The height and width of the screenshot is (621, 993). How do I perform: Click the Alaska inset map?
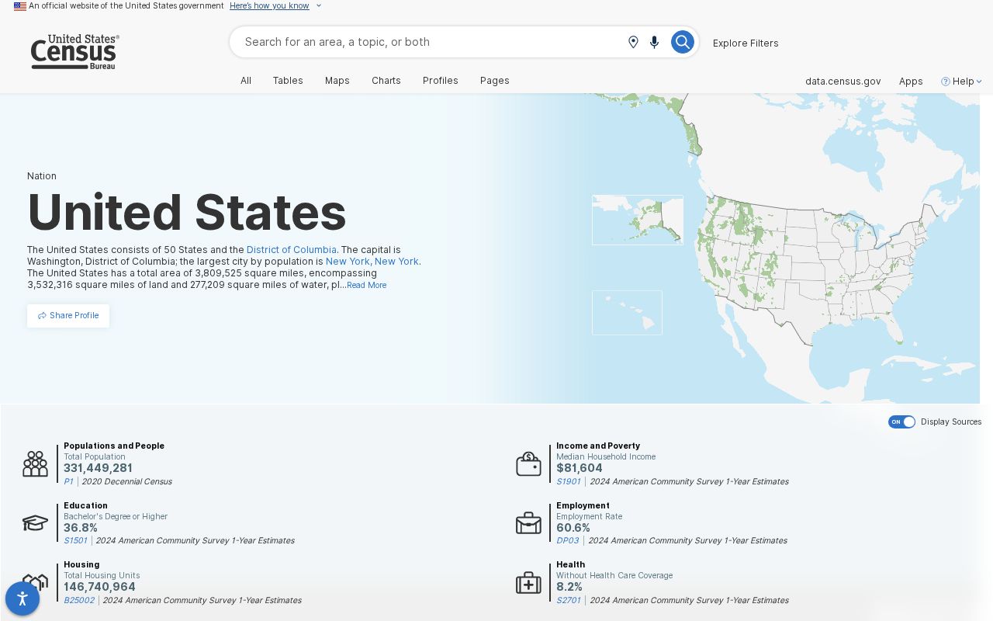click(x=638, y=220)
